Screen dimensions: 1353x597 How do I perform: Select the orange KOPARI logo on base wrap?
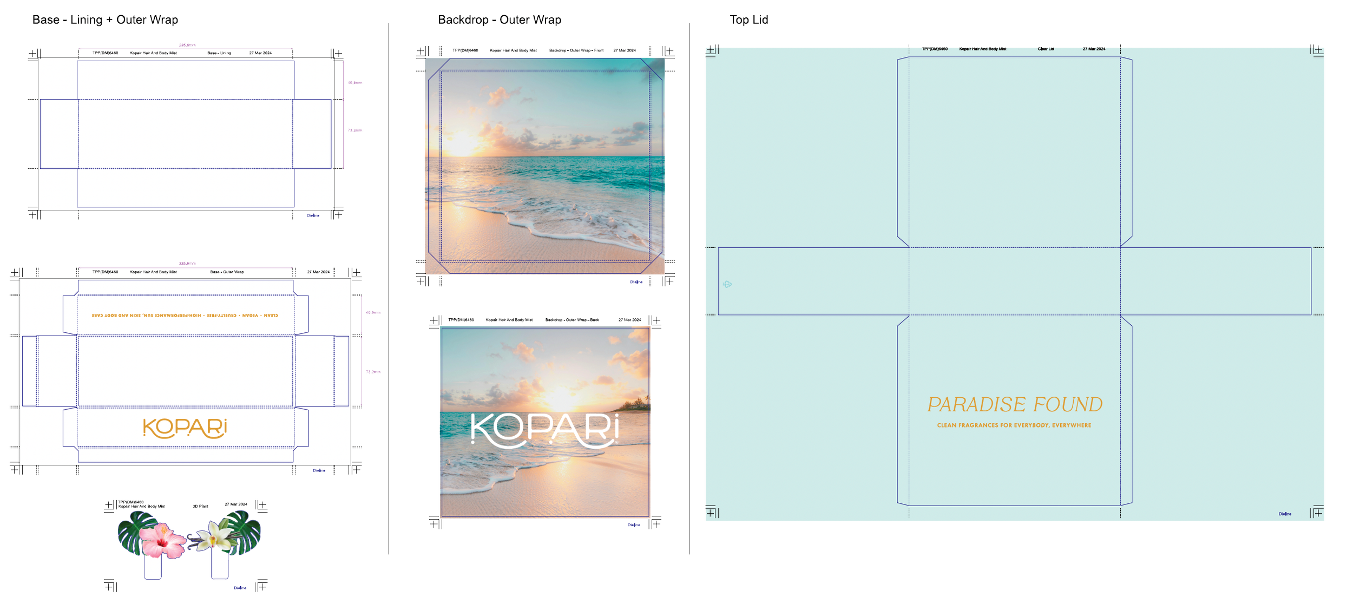[x=185, y=428]
